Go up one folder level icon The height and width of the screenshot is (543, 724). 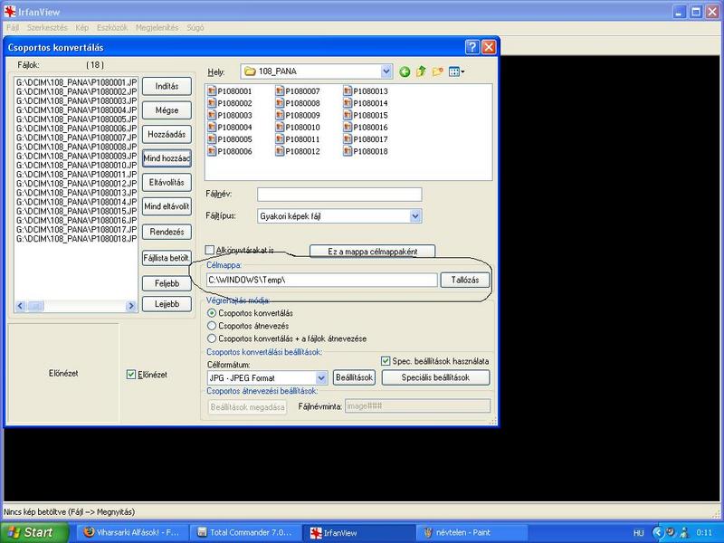421,71
